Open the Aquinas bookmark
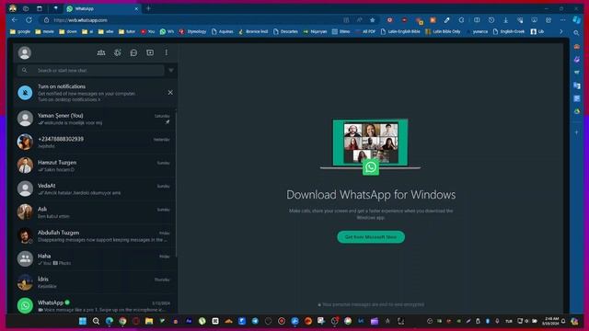The image size is (589, 331). pos(223,31)
